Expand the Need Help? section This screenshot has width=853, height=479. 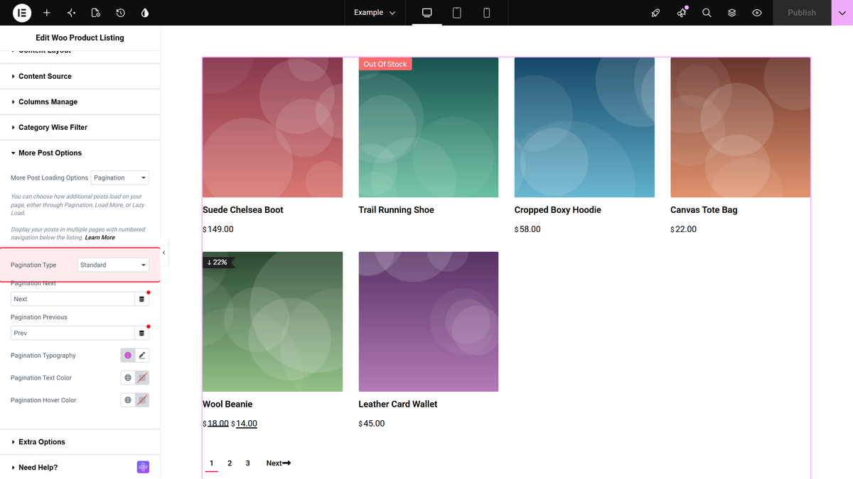pyautogui.click(x=80, y=467)
